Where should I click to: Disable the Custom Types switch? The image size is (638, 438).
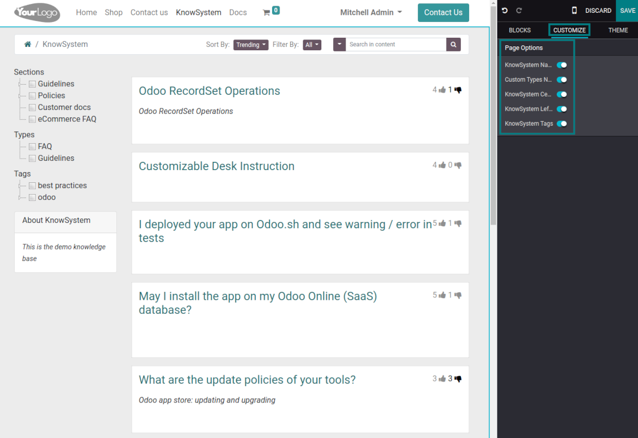[562, 80]
